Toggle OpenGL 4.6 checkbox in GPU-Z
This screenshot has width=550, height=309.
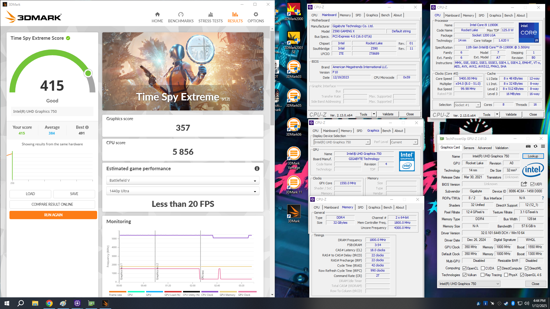522,275
